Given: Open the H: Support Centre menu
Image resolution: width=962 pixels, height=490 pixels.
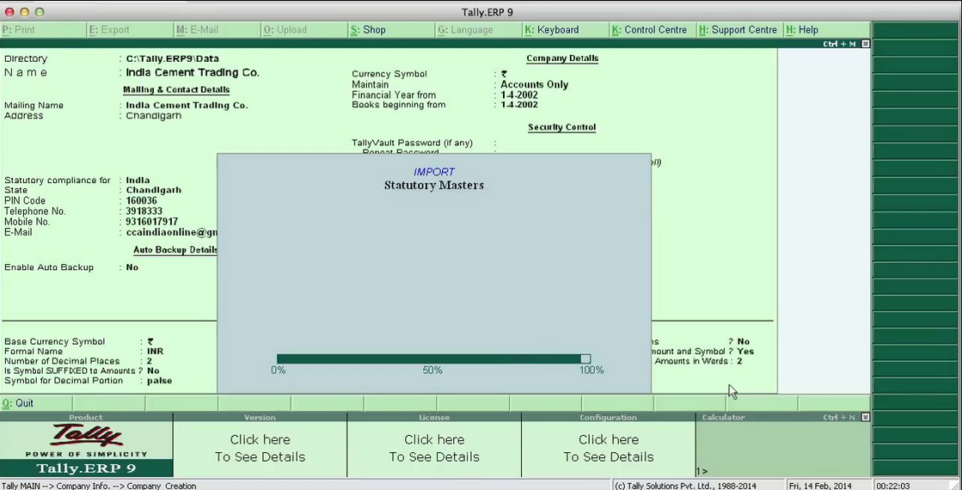Looking at the screenshot, I should (x=738, y=29).
